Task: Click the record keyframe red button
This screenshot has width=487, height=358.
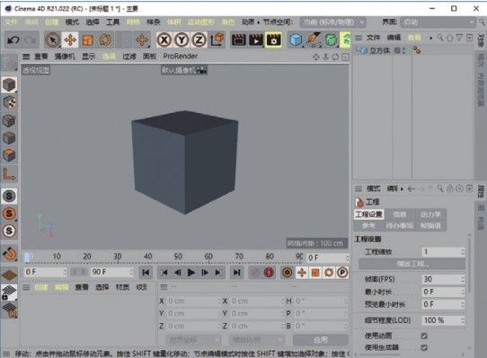Action: coord(269,273)
